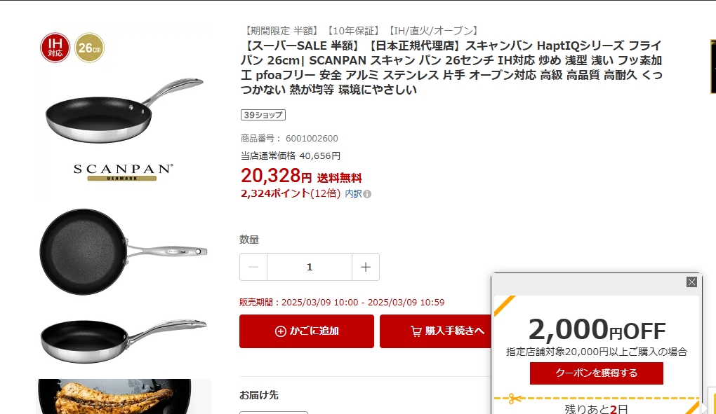Decrease quantity with the minus button

pyautogui.click(x=253, y=267)
